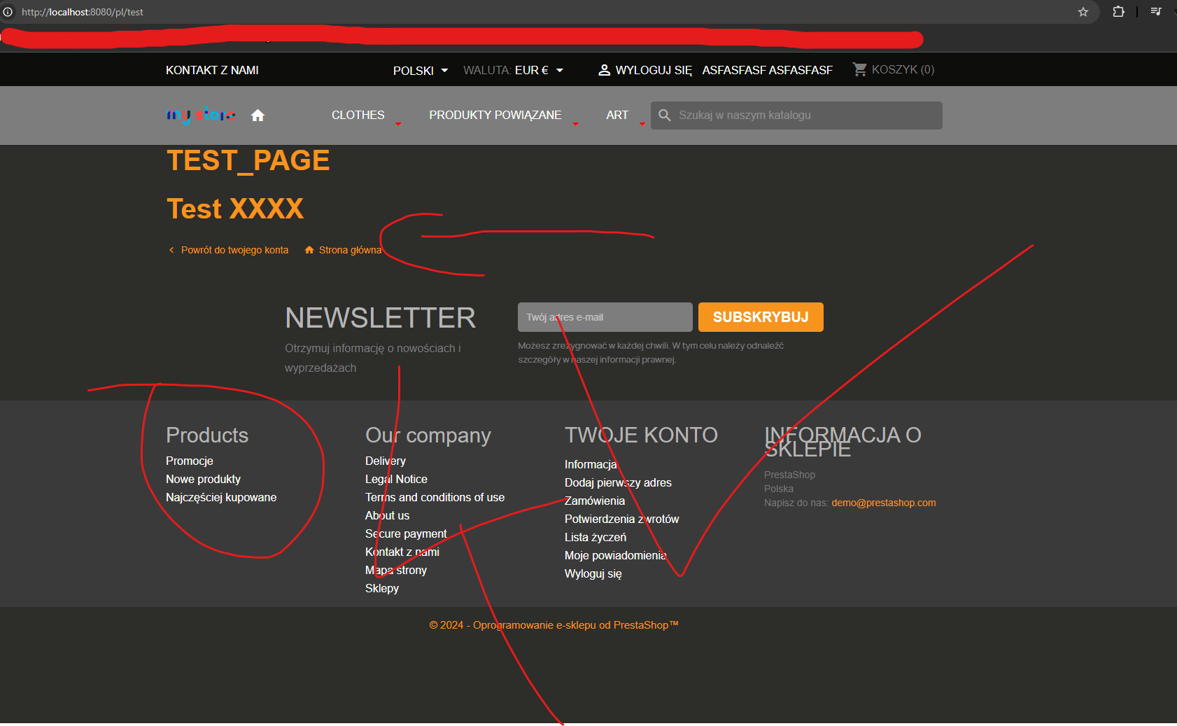The image size is (1177, 726).
Task: Expand the Clothes menu arrow
Action: pos(398,124)
